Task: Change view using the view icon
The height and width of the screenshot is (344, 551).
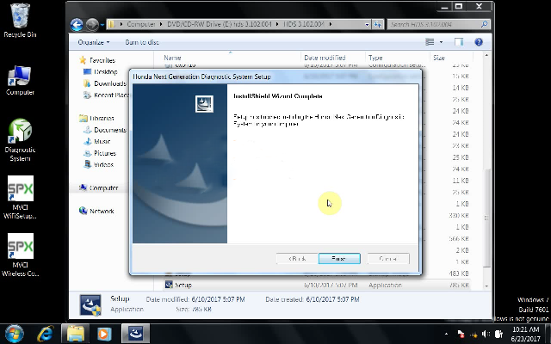Action: [430, 42]
